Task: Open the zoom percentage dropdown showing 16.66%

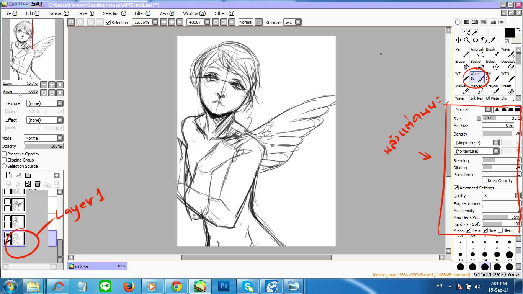Action: point(155,22)
